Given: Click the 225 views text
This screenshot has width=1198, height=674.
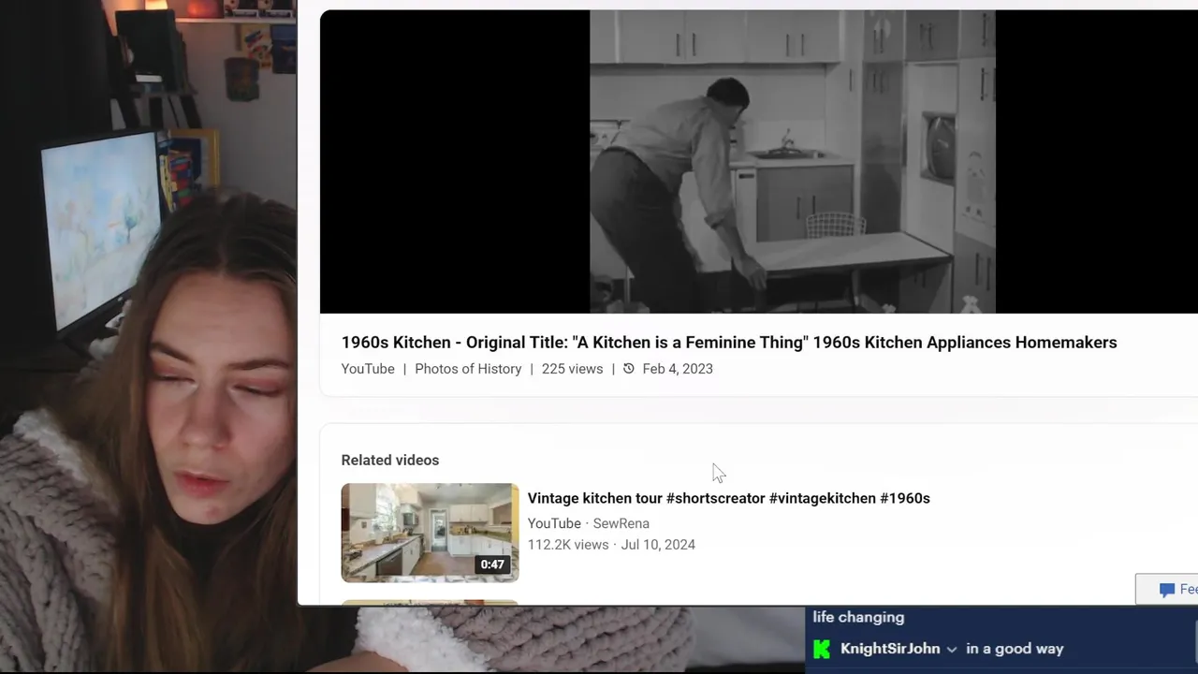Looking at the screenshot, I should coord(572,369).
